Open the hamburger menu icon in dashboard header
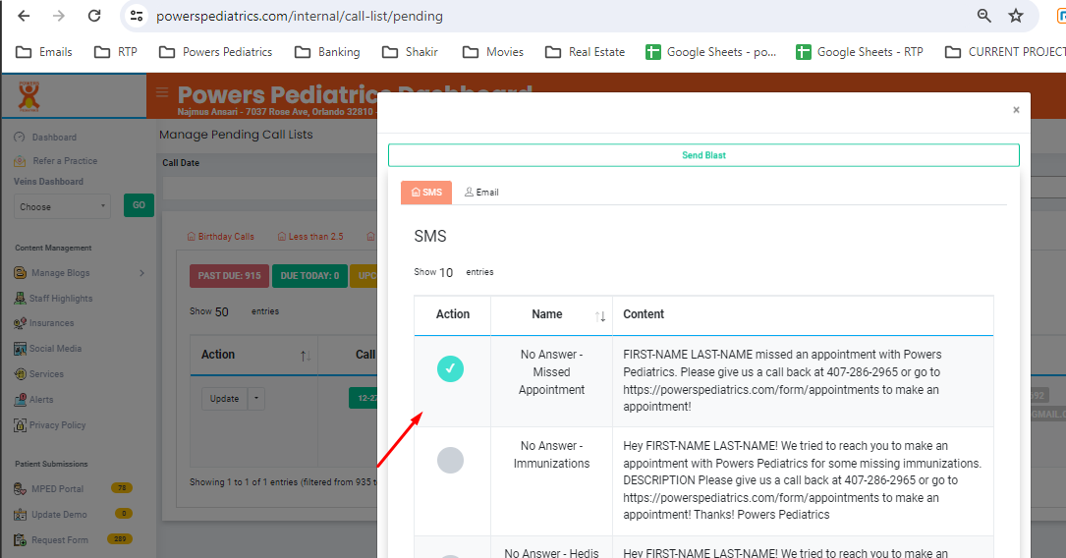The image size is (1066, 558). pos(162,93)
